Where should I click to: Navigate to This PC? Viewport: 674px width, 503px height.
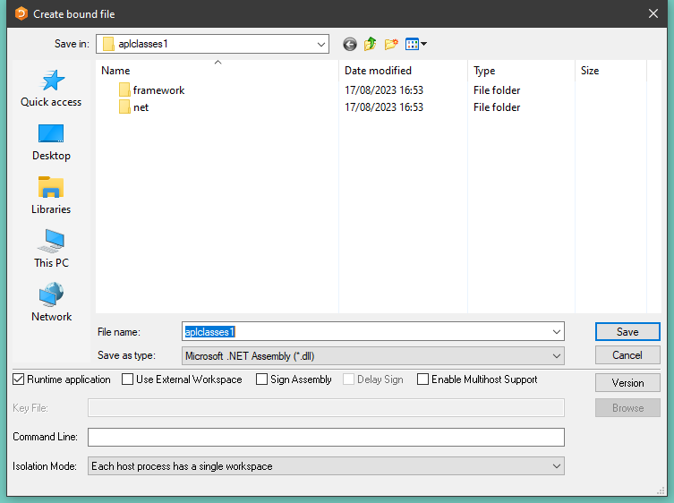(51, 249)
